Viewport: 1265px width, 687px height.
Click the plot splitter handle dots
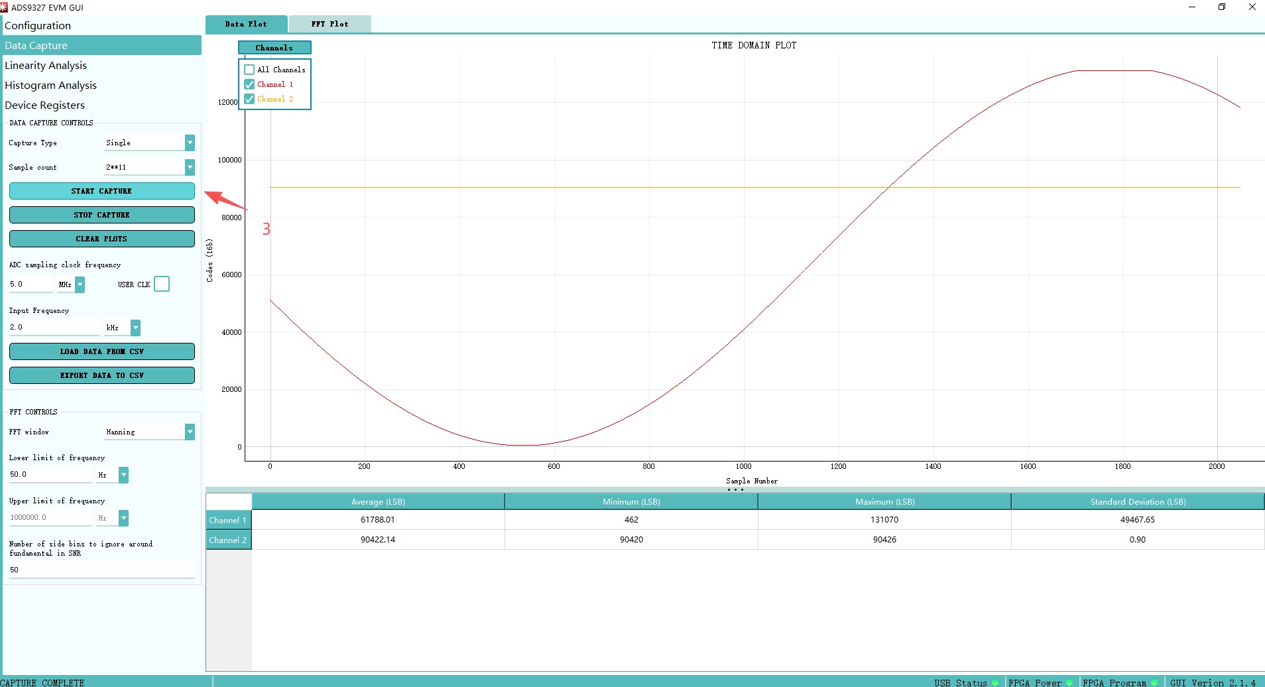735,490
